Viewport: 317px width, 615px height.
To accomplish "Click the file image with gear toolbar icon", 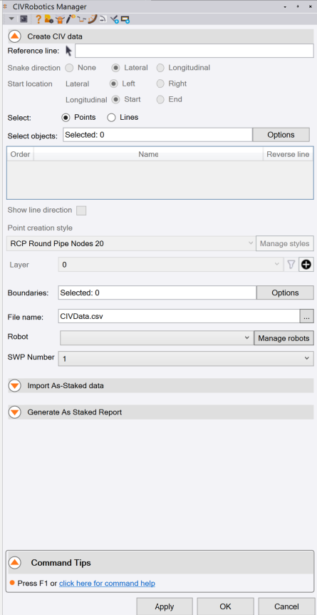I will 49,19.
